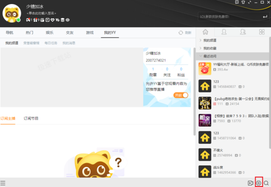Click the 刷新 refresh label

tap(188, 33)
